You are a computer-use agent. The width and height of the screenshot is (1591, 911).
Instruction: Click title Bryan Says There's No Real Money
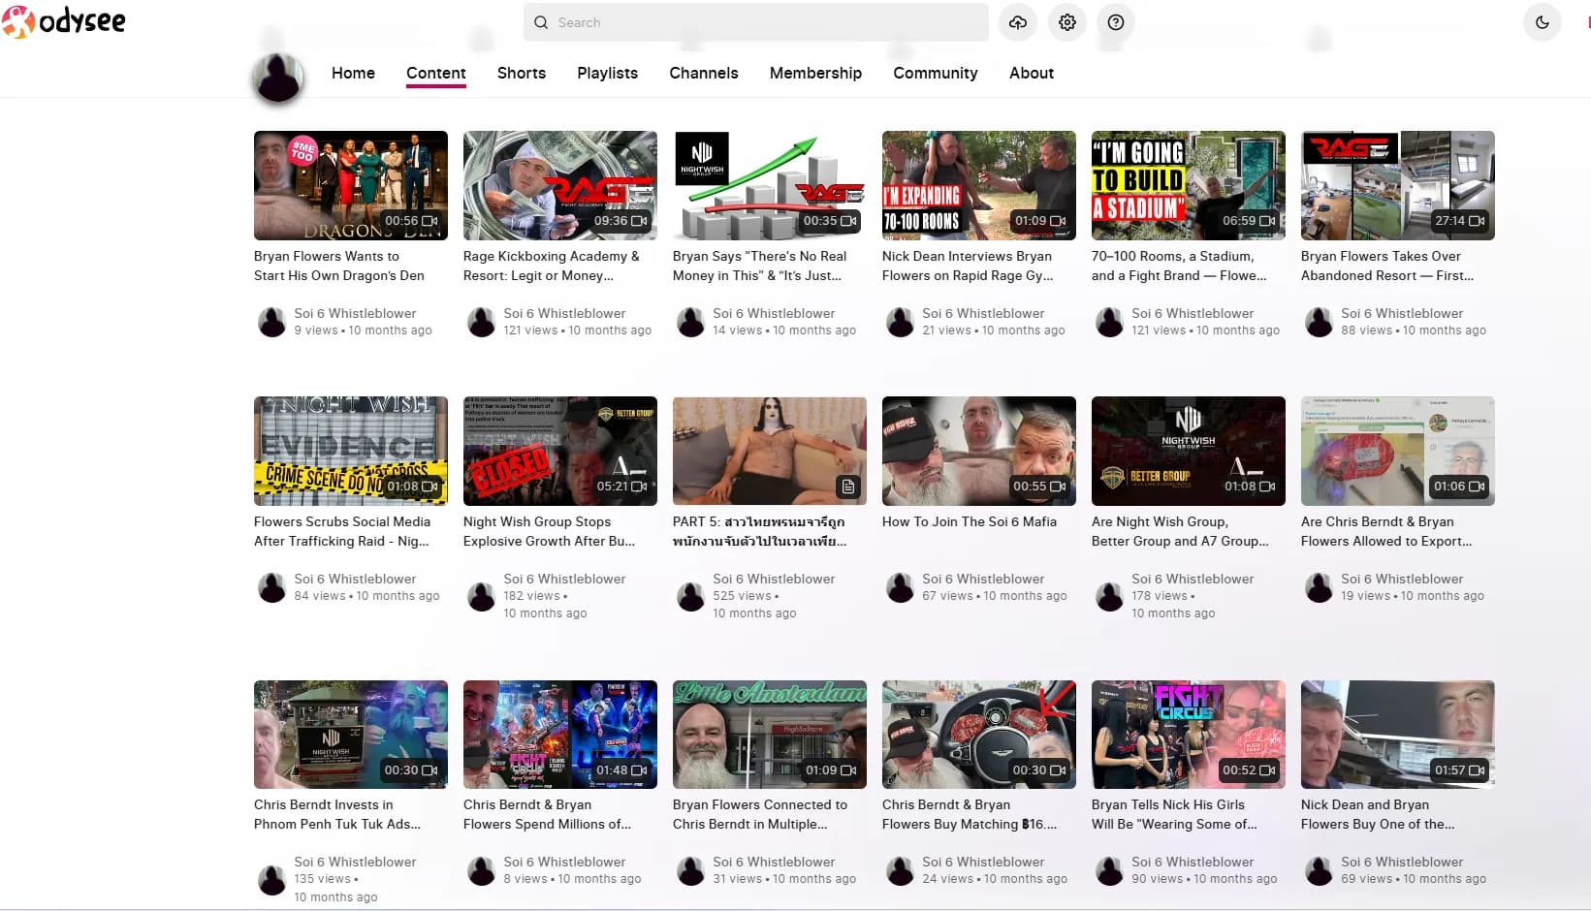[x=759, y=266]
